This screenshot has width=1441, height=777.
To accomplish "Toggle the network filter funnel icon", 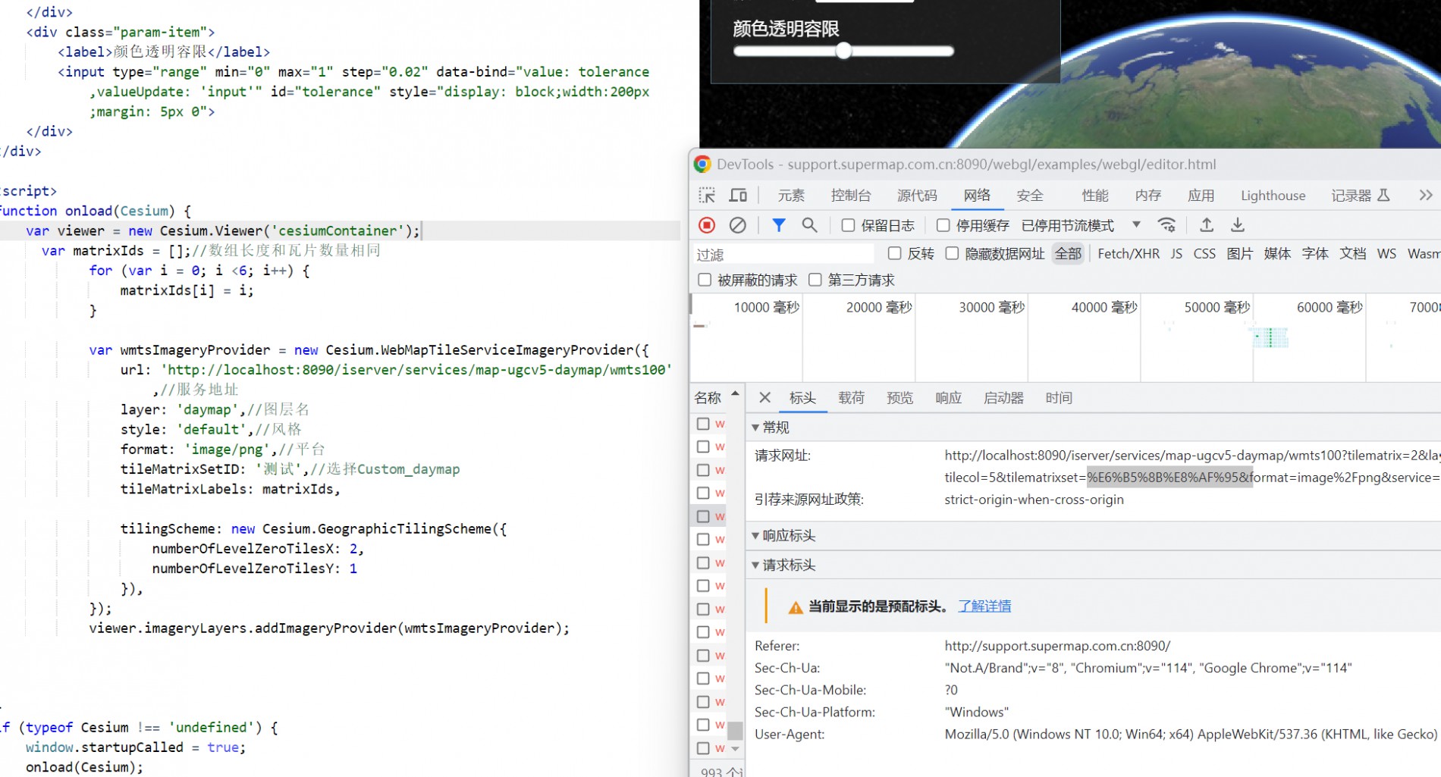I will (778, 225).
